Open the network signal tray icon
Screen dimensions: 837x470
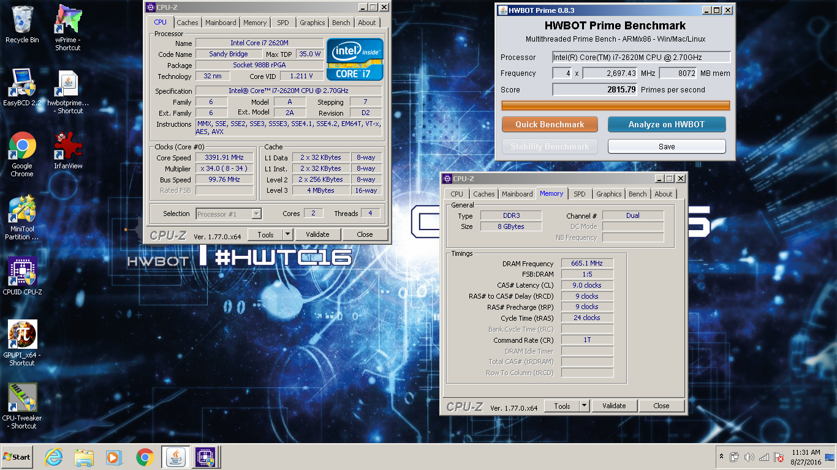coord(764,457)
